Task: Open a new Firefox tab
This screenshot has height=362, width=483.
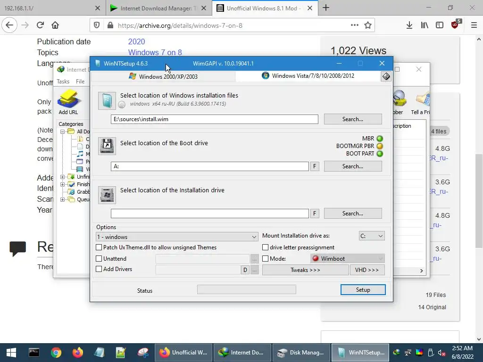Action: [326, 8]
